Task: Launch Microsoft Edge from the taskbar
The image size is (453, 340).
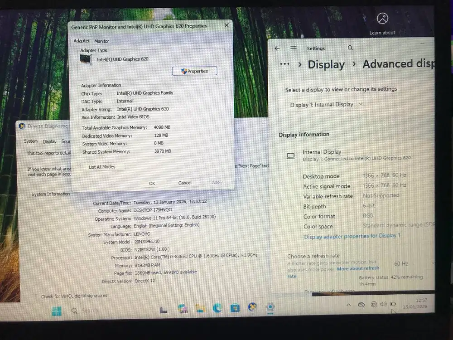Action: tap(217, 308)
